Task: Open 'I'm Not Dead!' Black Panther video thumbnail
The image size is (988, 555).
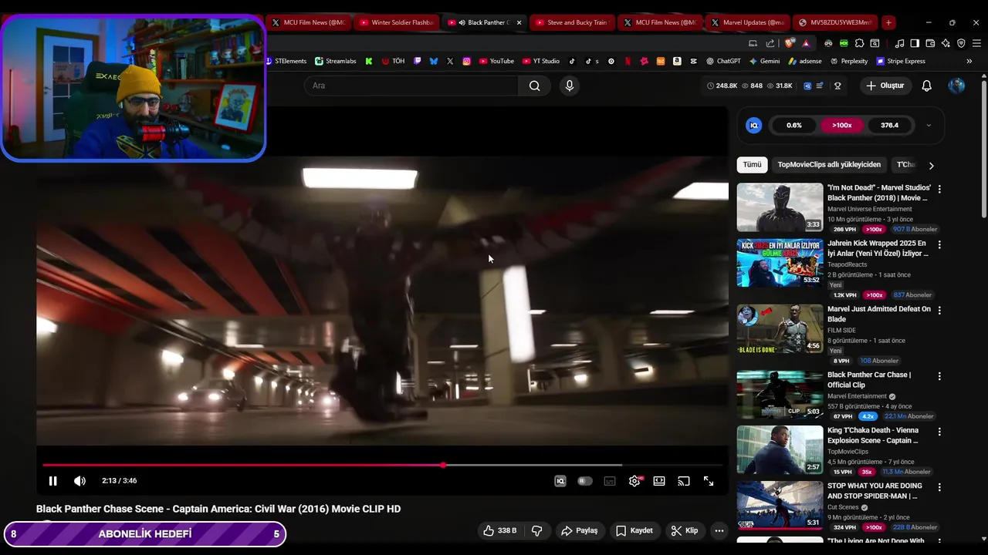Action: coord(780,207)
